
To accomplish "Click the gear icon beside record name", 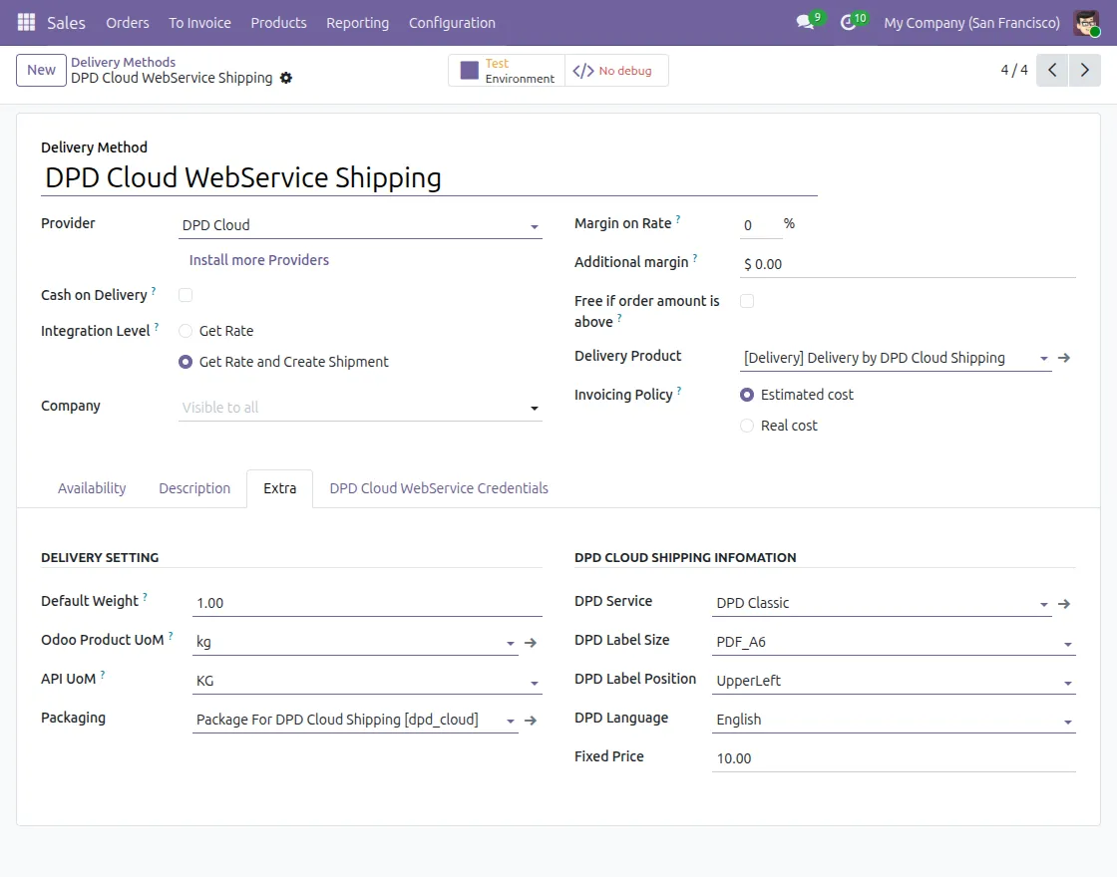I will [286, 78].
